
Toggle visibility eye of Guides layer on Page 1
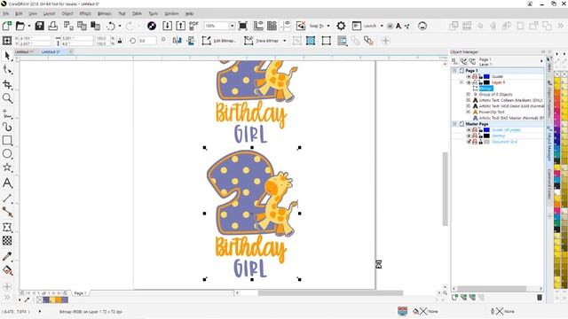pos(469,77)
